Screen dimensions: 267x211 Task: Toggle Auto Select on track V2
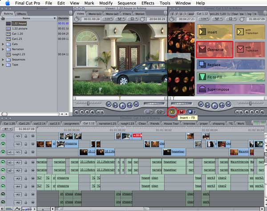coord(32,144)
